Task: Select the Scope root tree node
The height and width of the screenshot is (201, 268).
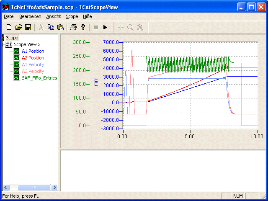Action: [12, 38]
